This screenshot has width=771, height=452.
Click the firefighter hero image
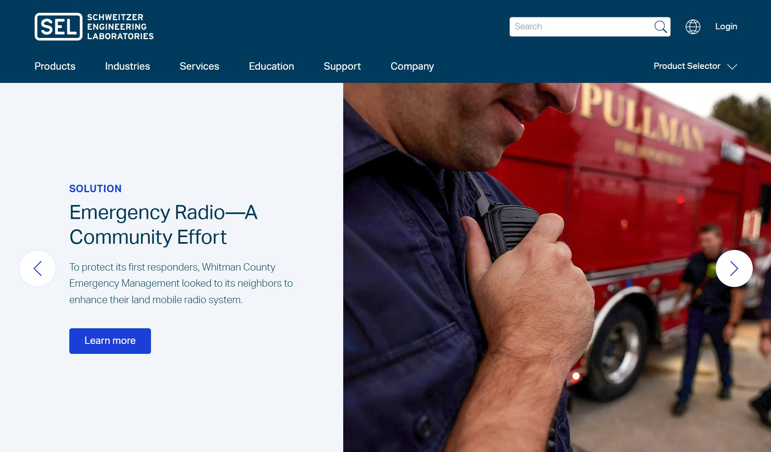[557, 267]
